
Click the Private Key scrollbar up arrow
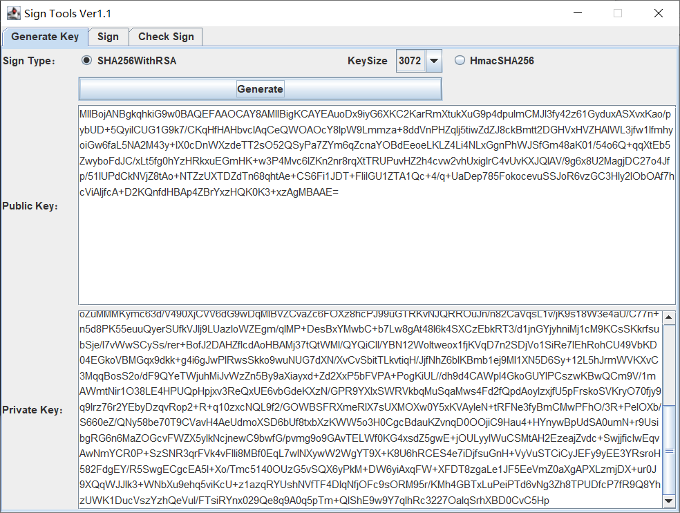(x=669, y=317)
